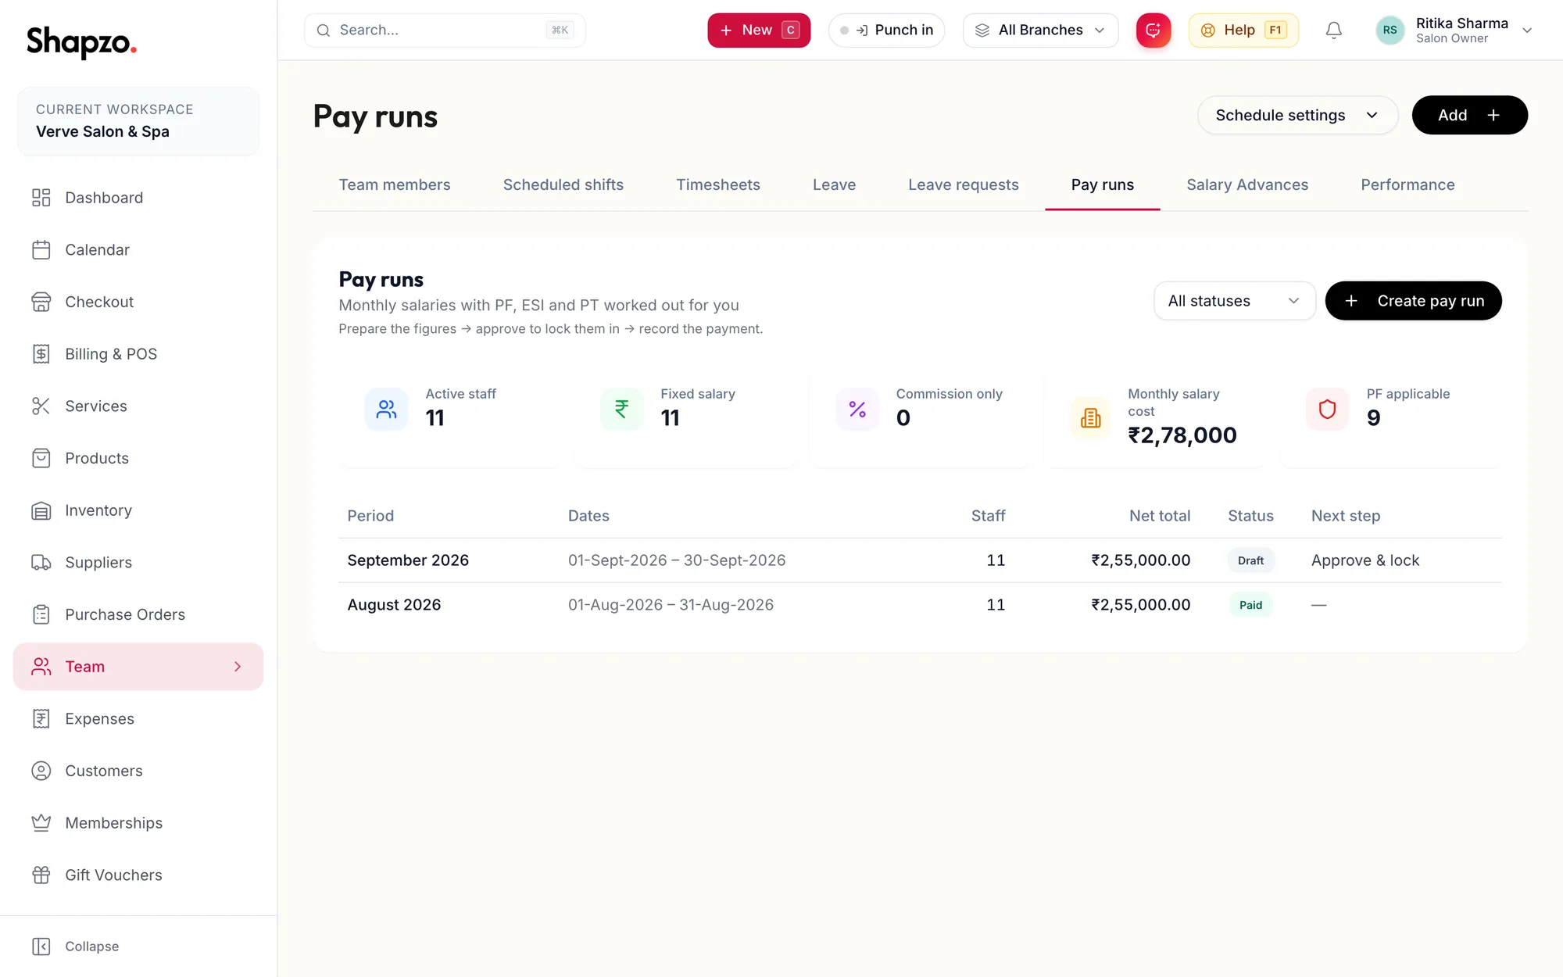Open Expenses in the sidebar

pos(138,719)
